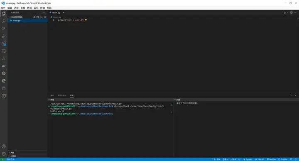Open the Docker whale icon view

click(4, 66)
